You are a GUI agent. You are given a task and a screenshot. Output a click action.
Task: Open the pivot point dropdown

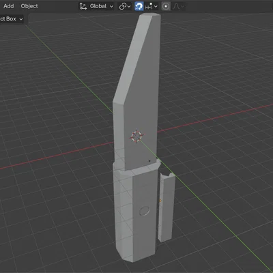125,6
